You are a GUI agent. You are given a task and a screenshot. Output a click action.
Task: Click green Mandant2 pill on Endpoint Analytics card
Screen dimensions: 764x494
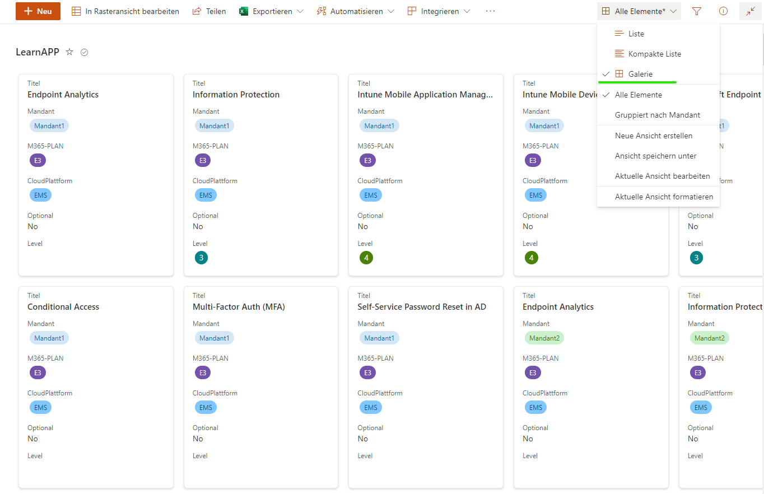tap(544, 338)
